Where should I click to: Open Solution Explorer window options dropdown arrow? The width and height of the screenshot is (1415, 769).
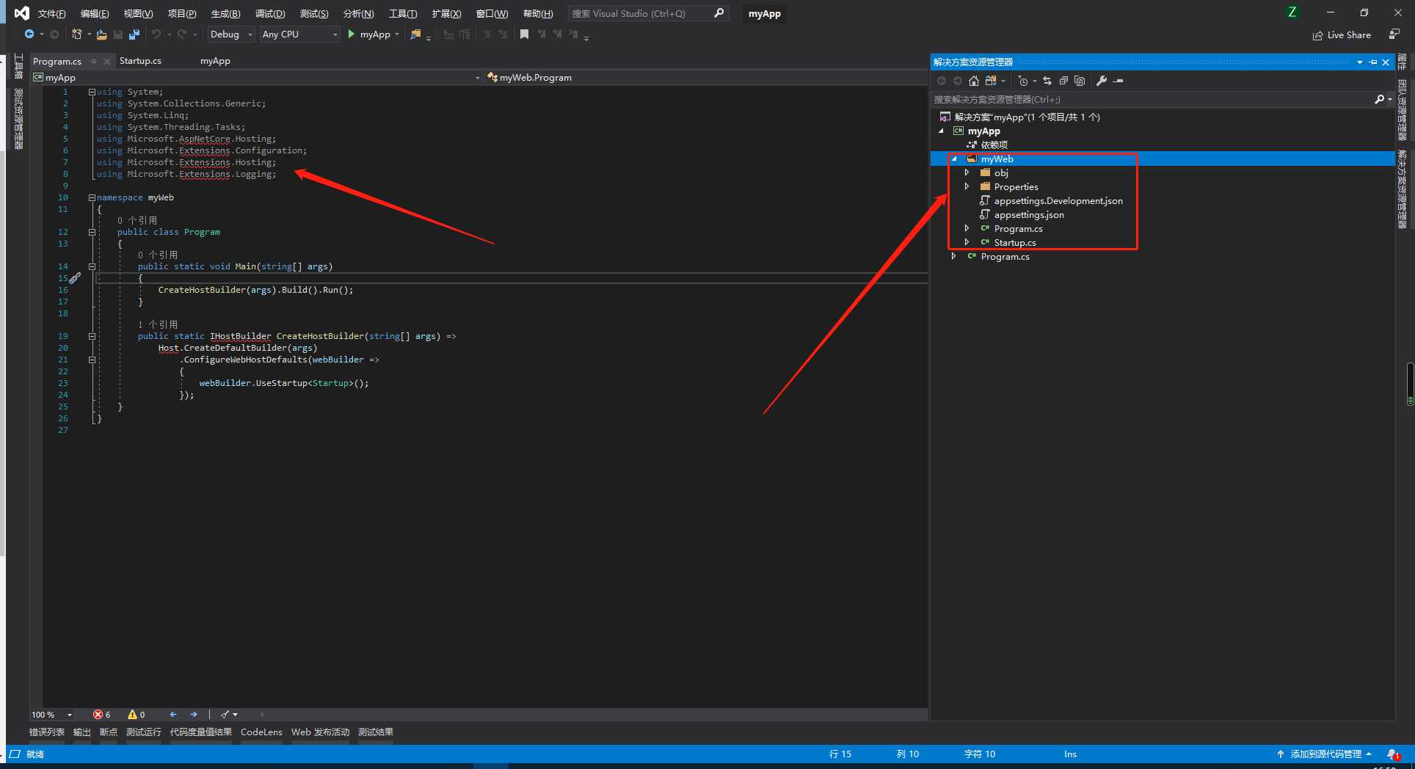[1360, 62]
